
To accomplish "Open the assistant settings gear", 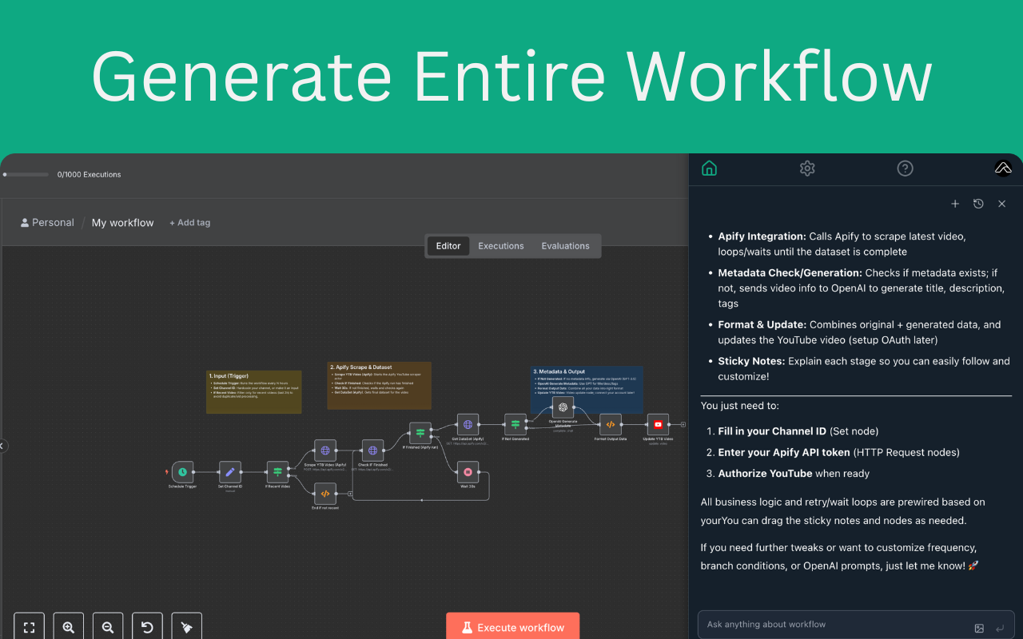I will point(807,168).
